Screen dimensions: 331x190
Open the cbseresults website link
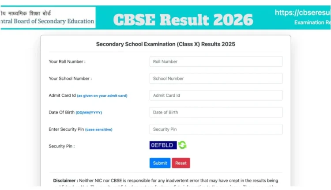[302, 13]
